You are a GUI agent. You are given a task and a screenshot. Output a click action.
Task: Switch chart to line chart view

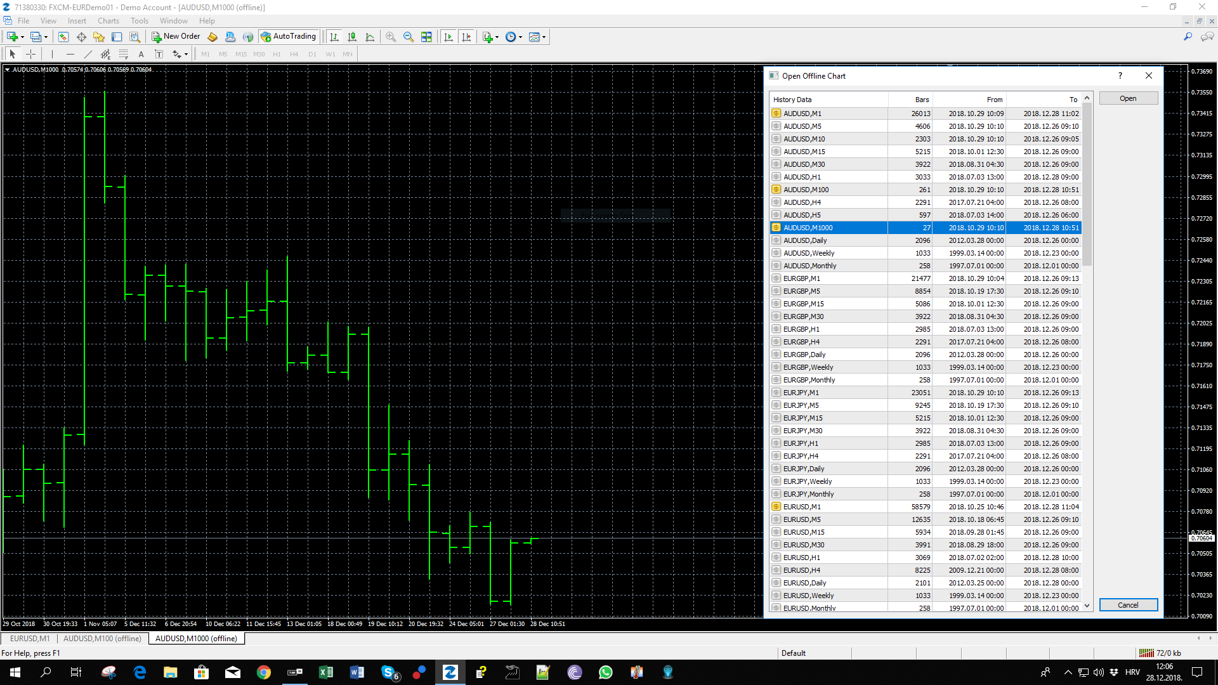[x=370, y=37]
